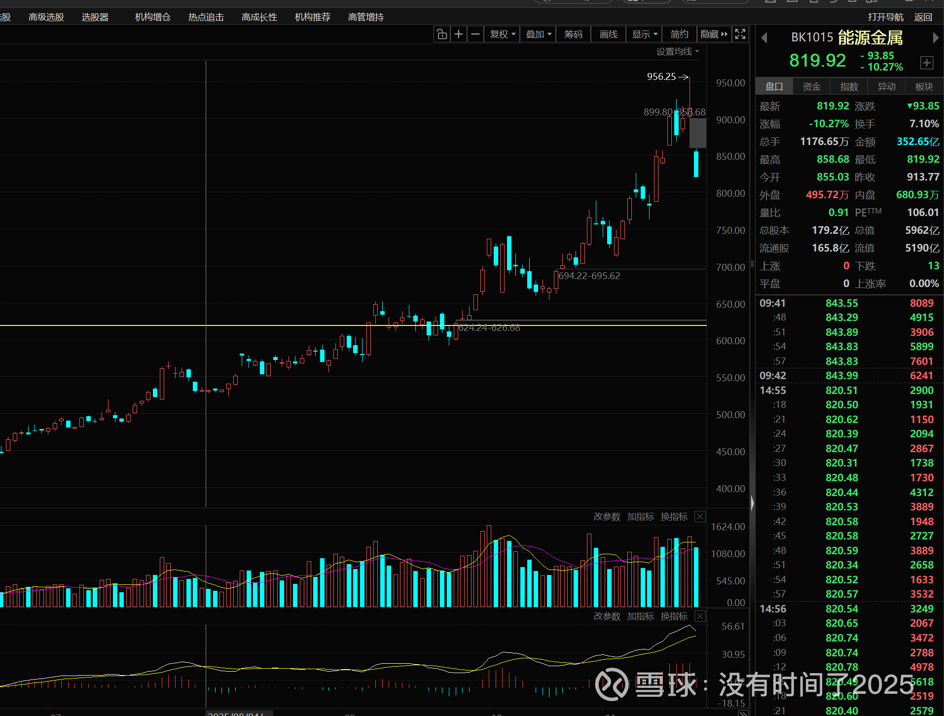Switch to 简约 view mode
944x716 pixels.
pyautogui.click(x=679, y=34)
